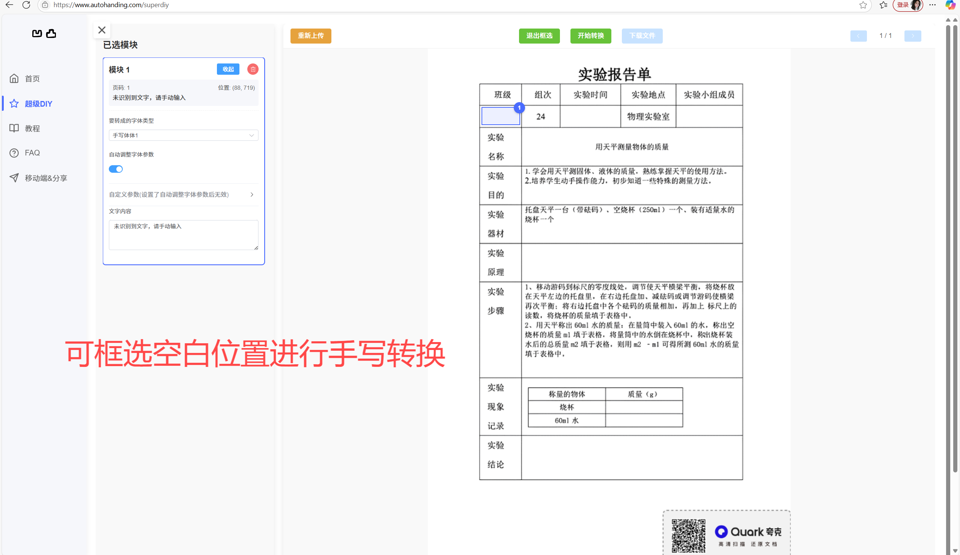Disable 自动调整字体参数 toggle
The width and height of the screenshot is (960, 555).
pyautogui.click(x=116, y=169)
